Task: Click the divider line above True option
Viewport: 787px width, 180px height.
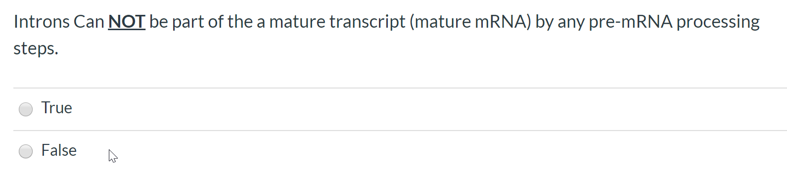Action: (400, 88)
